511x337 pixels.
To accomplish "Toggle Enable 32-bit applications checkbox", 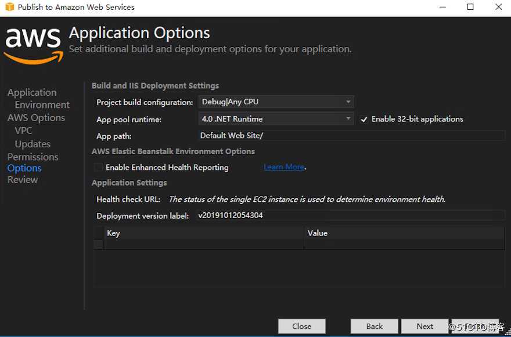I will [364, 119].
